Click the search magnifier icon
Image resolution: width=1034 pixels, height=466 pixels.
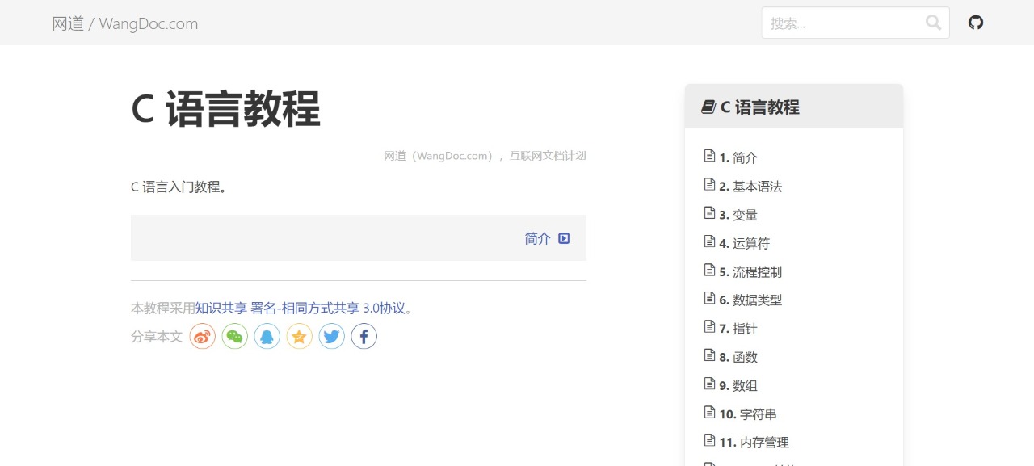click(933, 23)
